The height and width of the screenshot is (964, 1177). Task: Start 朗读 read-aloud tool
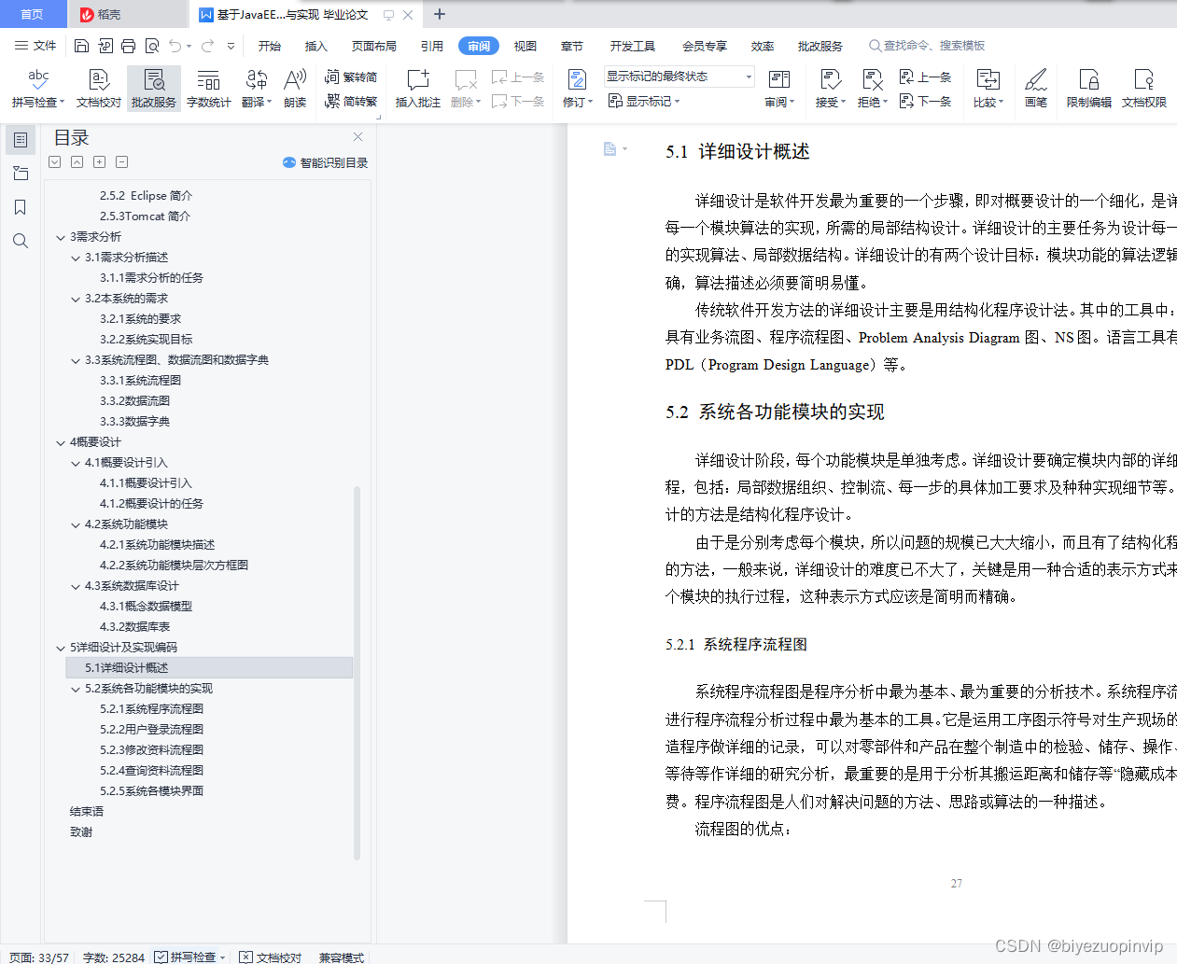[295, 89]
